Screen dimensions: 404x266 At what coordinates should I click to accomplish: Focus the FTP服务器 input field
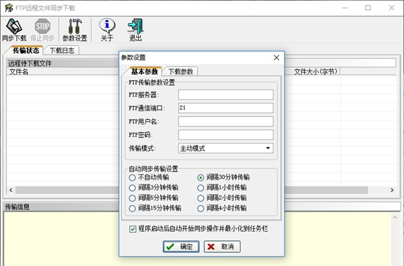pos(226,94)
